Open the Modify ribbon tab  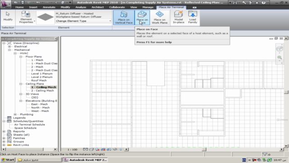pyautogui.click(x=65, y=7)
